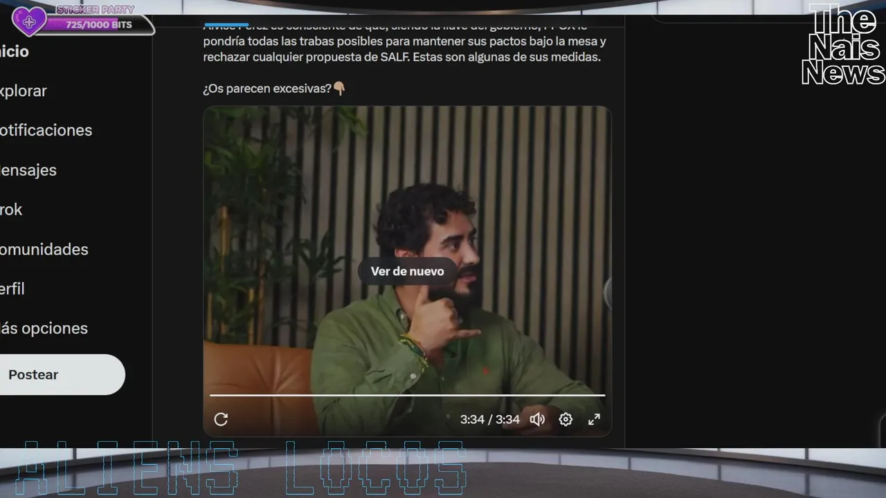Click the purple heart Sticker Party icon
Image resolution: width=886 pixels, height=498 pixels.
pyautogui.click(x=29, y=21)
